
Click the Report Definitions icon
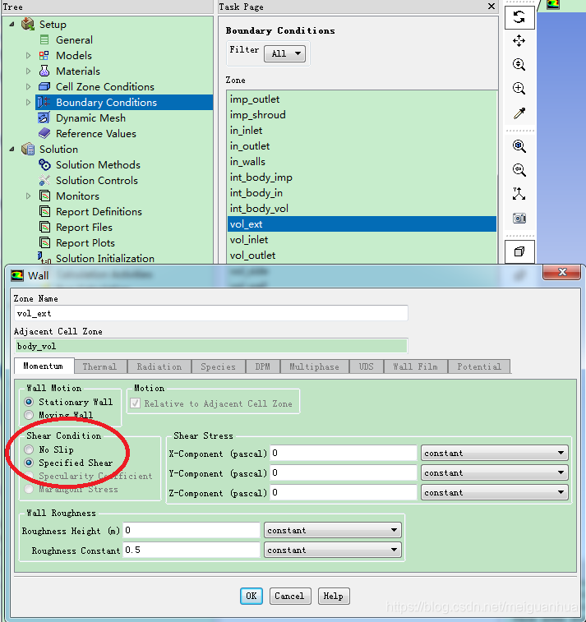coord(45,211)
